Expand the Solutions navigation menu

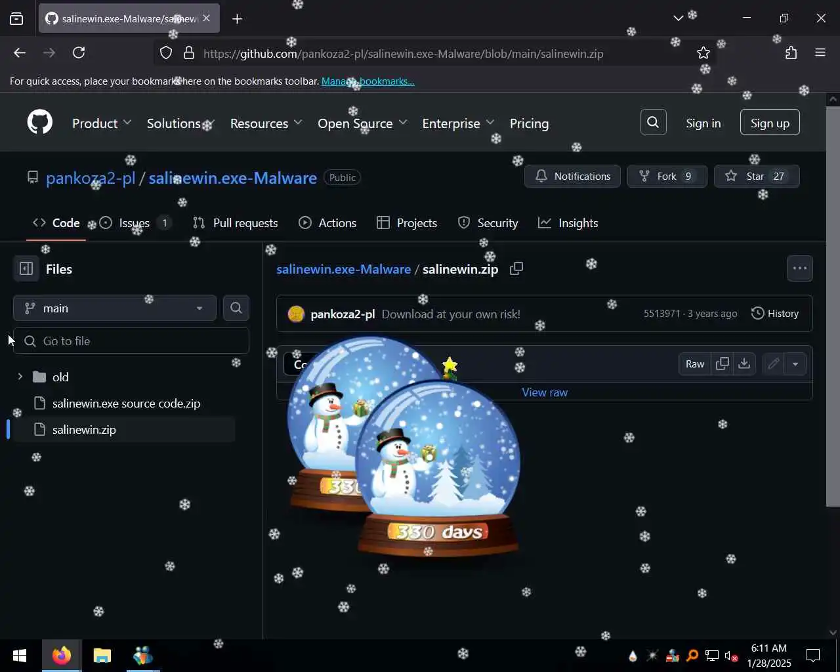point(180,123)
